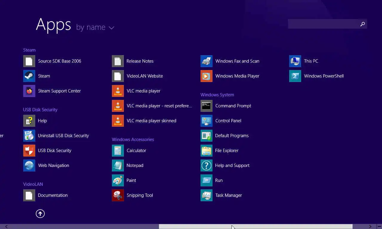Open the Help and Support question mark icon
Screen dimensions: 382x229
pyautogui.click(x=207, y=165)
